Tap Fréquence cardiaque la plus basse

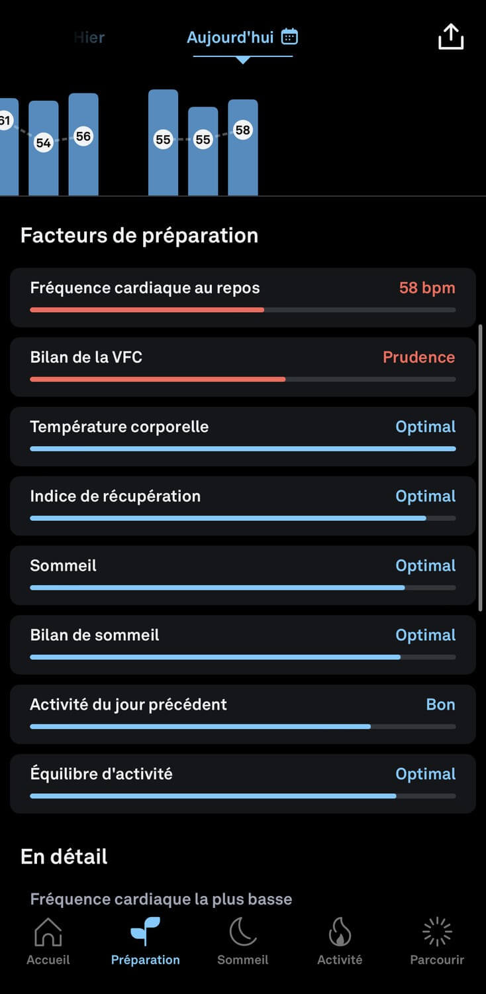pyautogui.click(x=161, y=899)
